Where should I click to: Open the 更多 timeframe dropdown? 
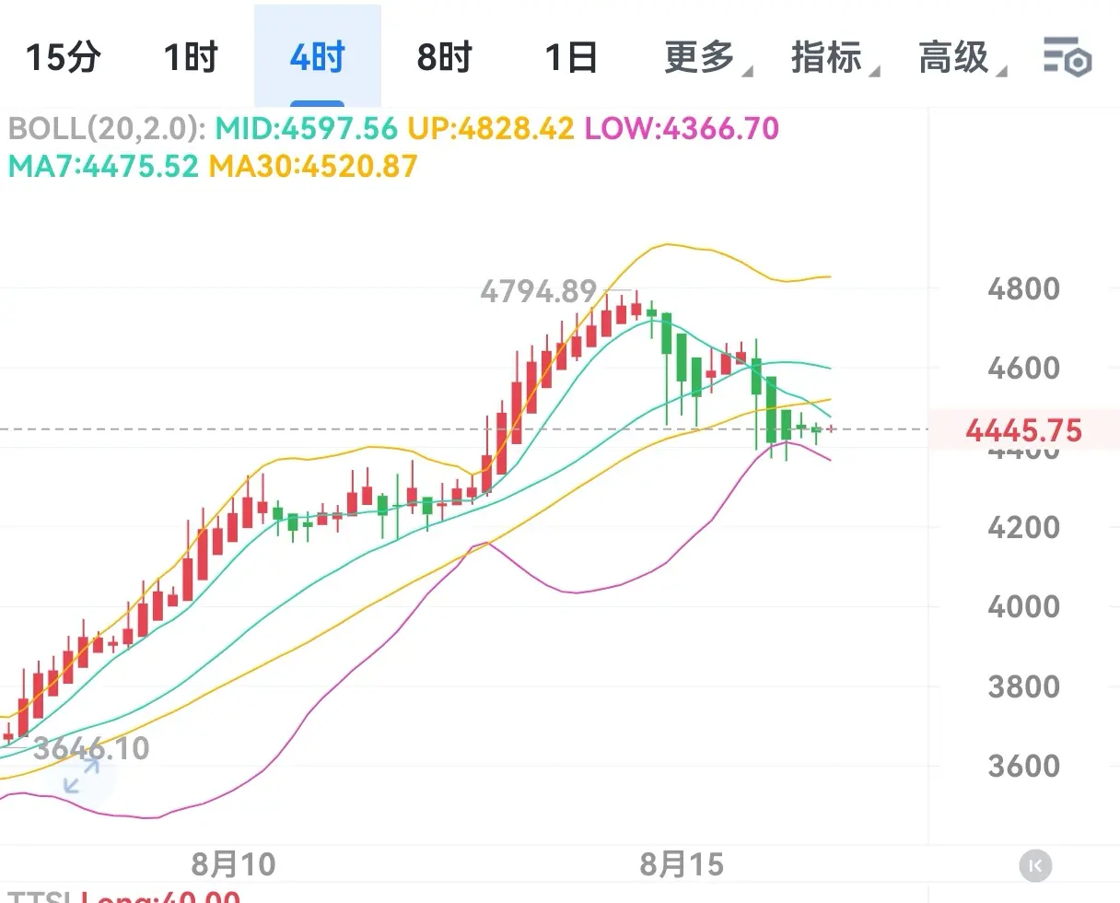707,57
